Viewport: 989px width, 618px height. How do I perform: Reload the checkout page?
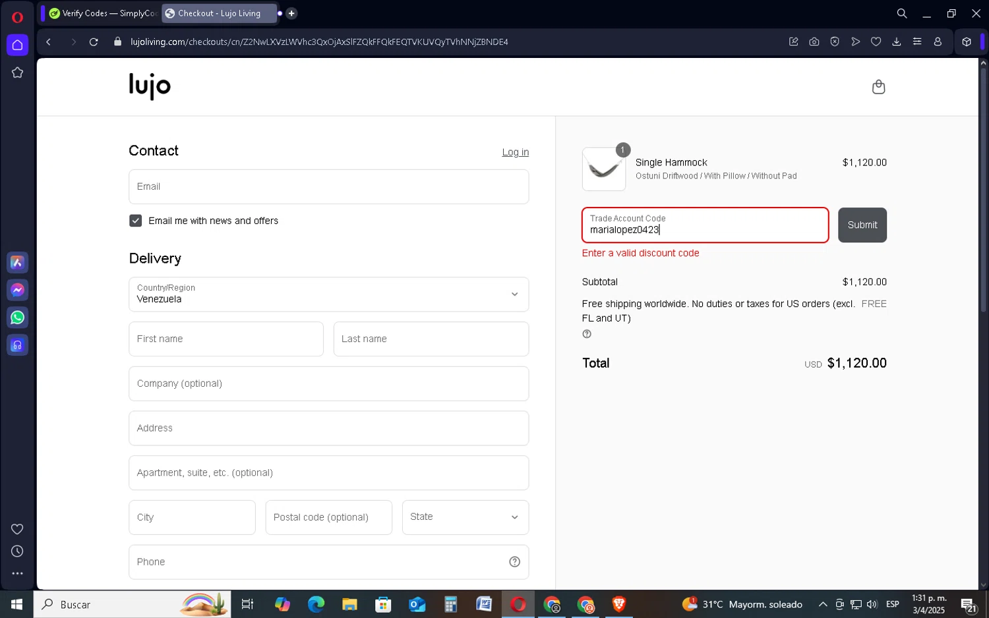pos(94,42)
